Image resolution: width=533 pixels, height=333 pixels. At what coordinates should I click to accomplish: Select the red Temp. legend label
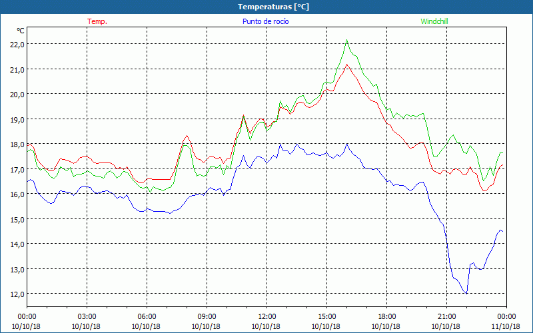pos(97,21)
